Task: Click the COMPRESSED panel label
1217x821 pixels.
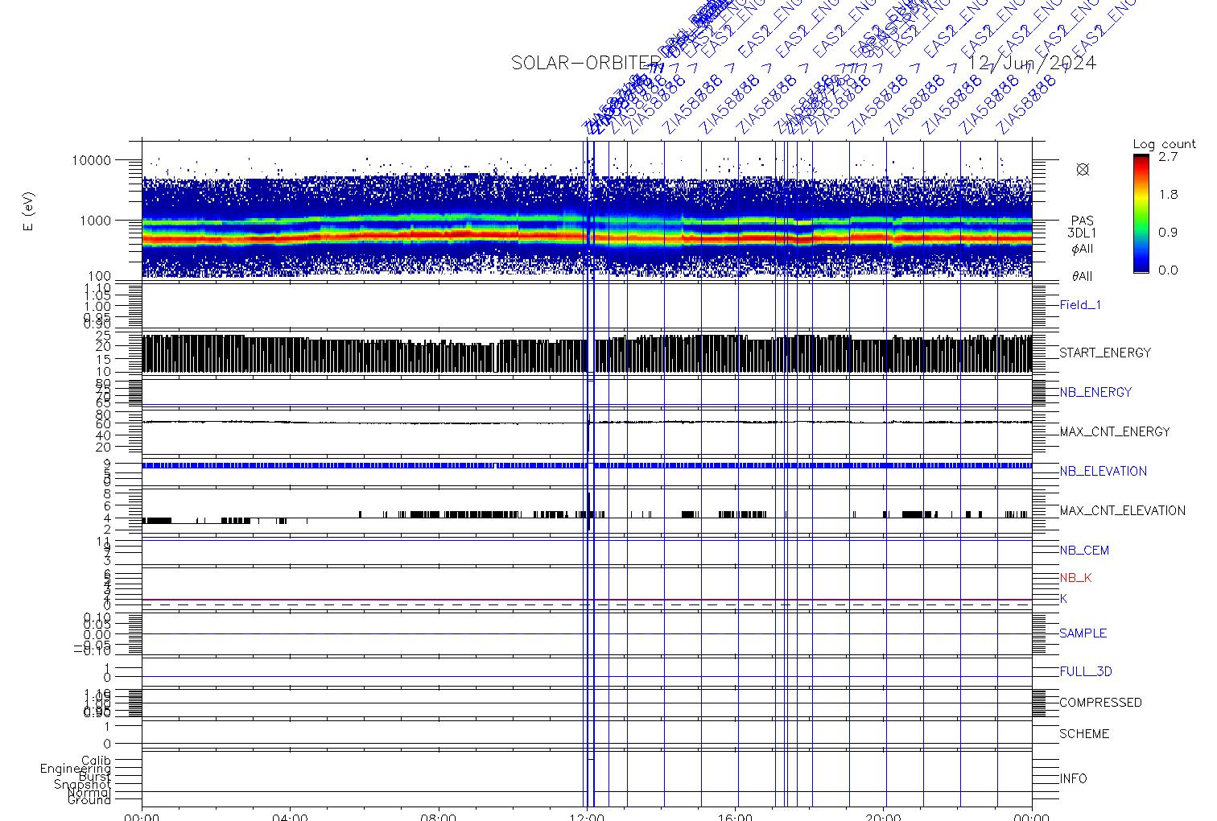Action: click(1100, 703)
